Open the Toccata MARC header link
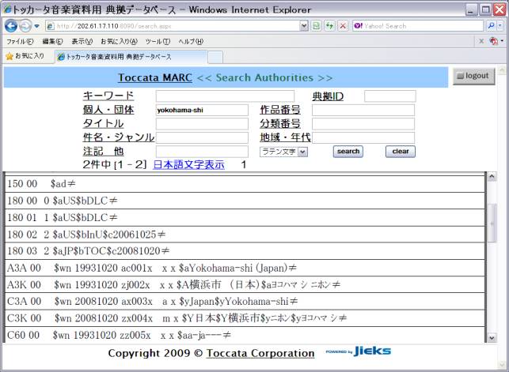This screenshot has height=372, width=509. [x=155, y=77]
